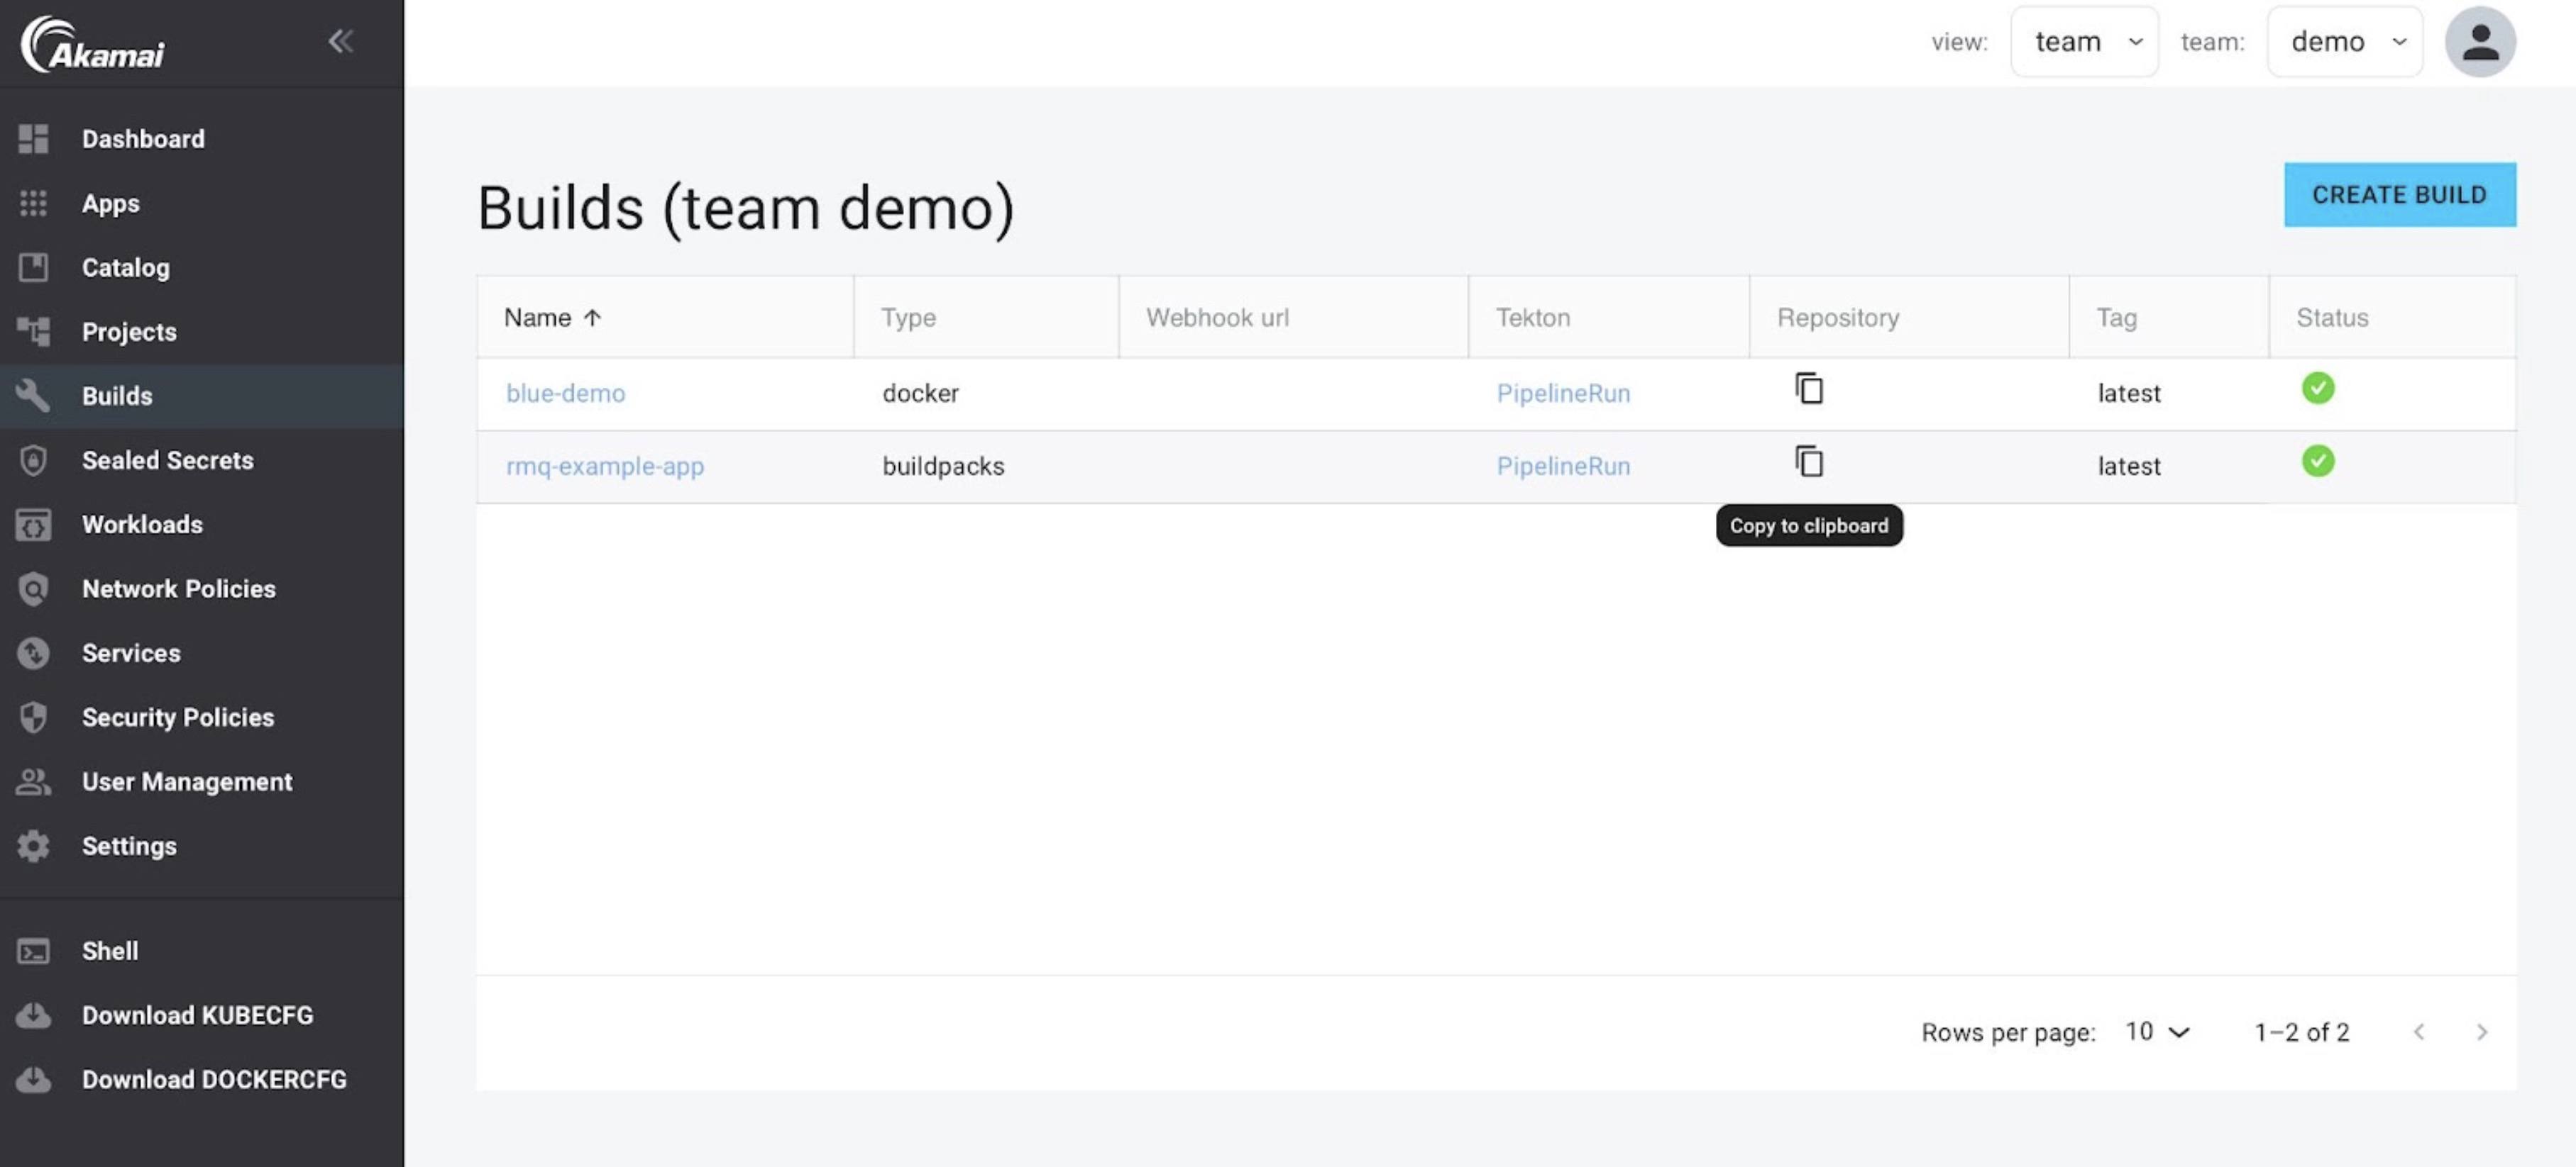Copy blue-demo repository to clipboard
This screenshot has width=2576, height=1167.
pos(1809,388)
